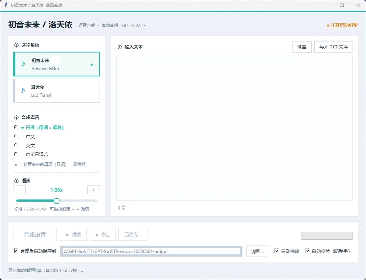366x280 pixels.
Task: Click the 1.00x speed value
Action: pos(56,190)
